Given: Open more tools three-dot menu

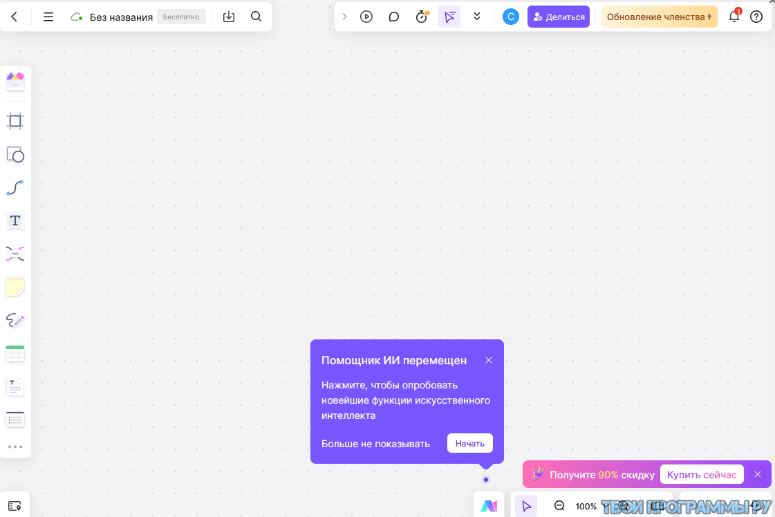Looking at the screenshot, I should (x=15, y=446).
